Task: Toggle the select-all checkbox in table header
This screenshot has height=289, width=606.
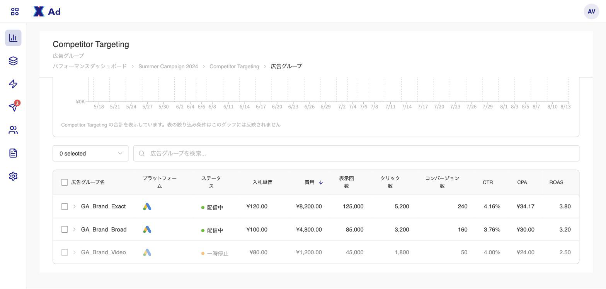Action: [x=65, y=182]
